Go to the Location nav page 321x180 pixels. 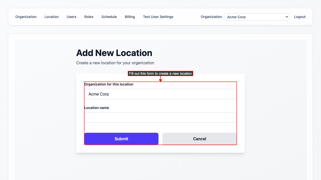51,17
